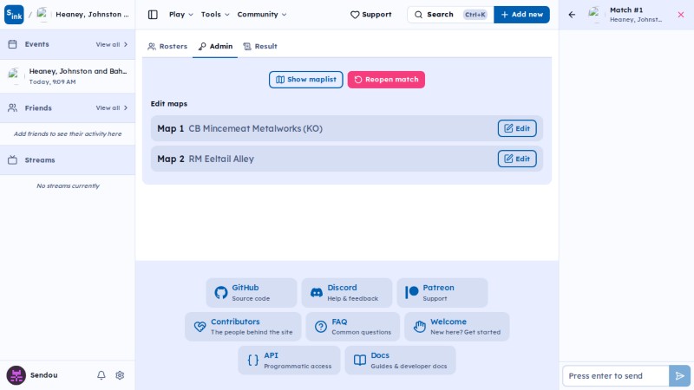Screen dimensions: 694x390
Task: Expand the Tools menu dropdown
Action: click(x=215, y=15)
